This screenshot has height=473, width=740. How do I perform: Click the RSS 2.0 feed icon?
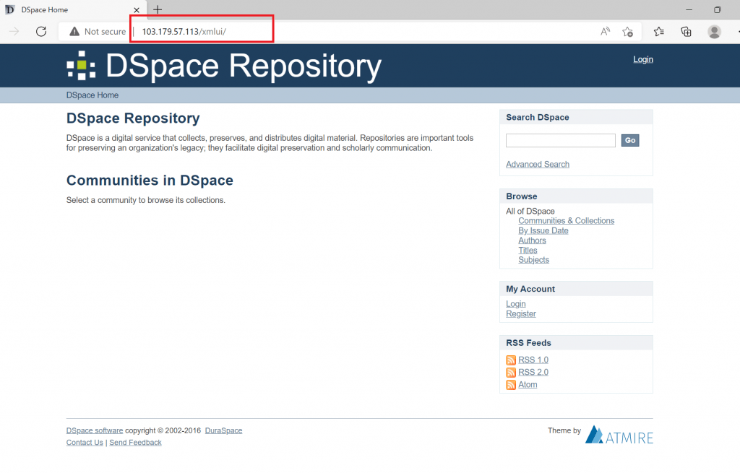coord(510,372)
